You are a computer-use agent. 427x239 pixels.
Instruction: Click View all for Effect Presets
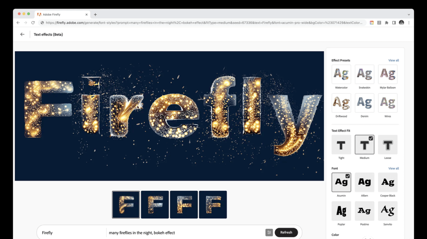coord(393,60)
